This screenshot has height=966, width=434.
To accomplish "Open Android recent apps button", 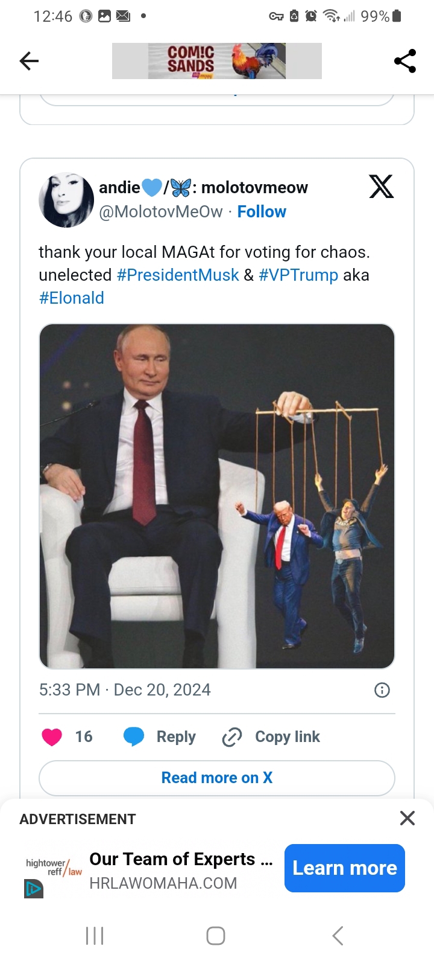I will [x=95, y=936].
